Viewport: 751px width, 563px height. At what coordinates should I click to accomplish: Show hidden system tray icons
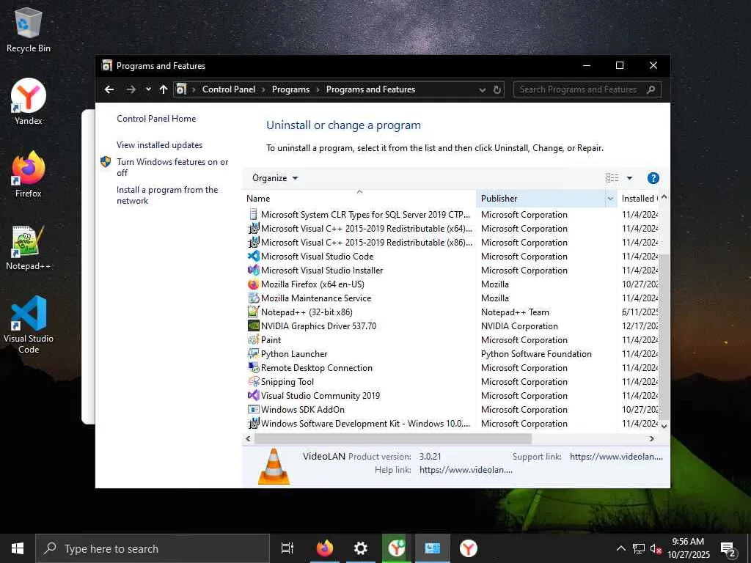tap(620, 548)
